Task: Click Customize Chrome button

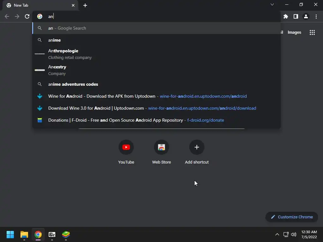Action: 292,217
